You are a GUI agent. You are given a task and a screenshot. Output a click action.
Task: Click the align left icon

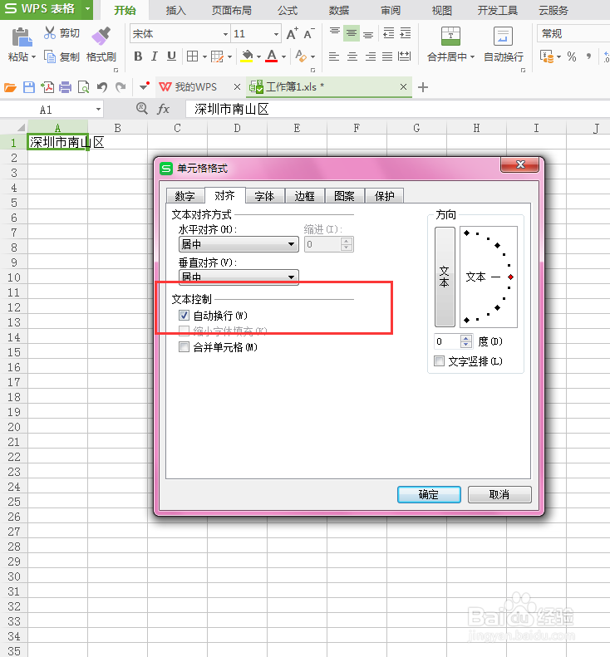pyautogui.click(x=334, y=56)
